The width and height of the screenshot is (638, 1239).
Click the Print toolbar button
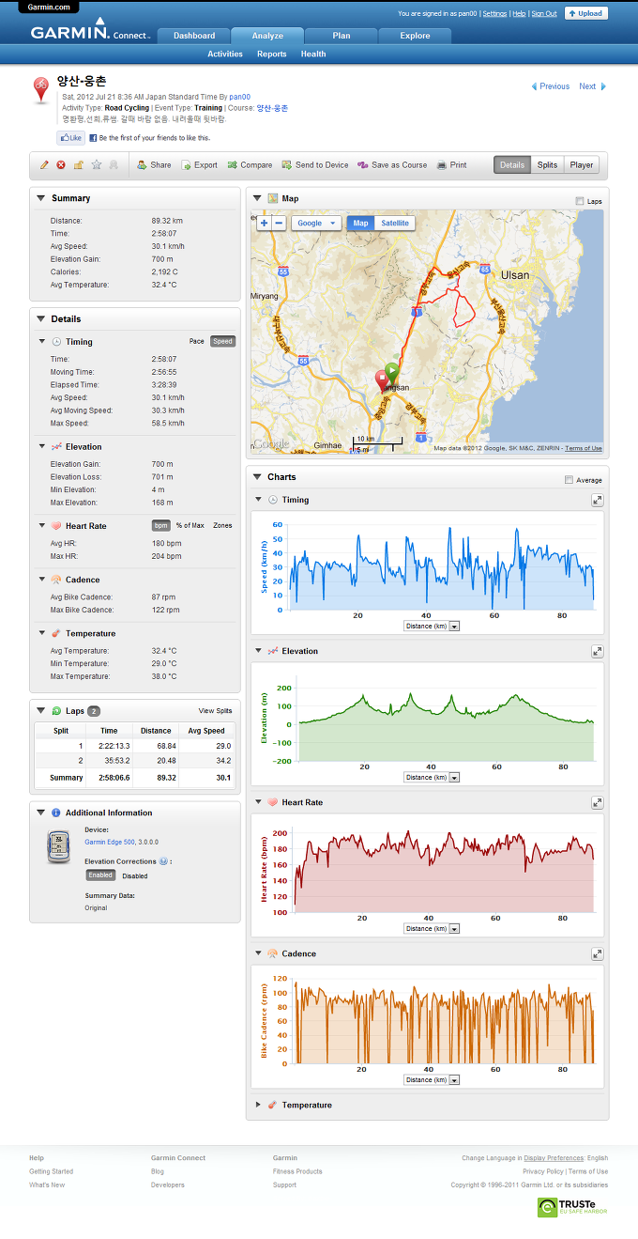tap(451, 165)
